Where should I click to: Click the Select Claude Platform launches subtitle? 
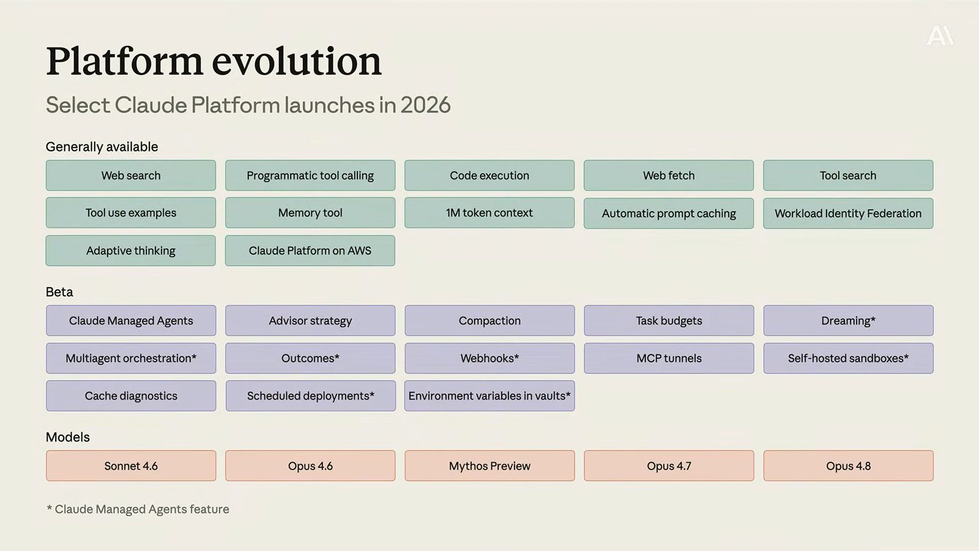pyautogui.click(x=248, y=105)
